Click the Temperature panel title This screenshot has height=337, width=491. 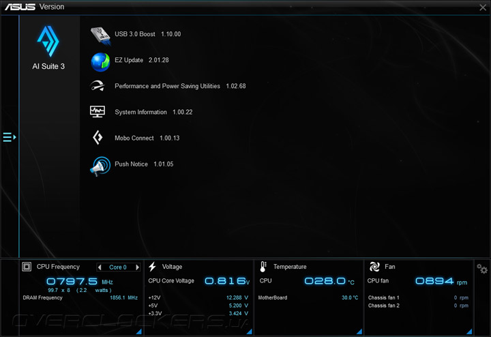point(290,267)
